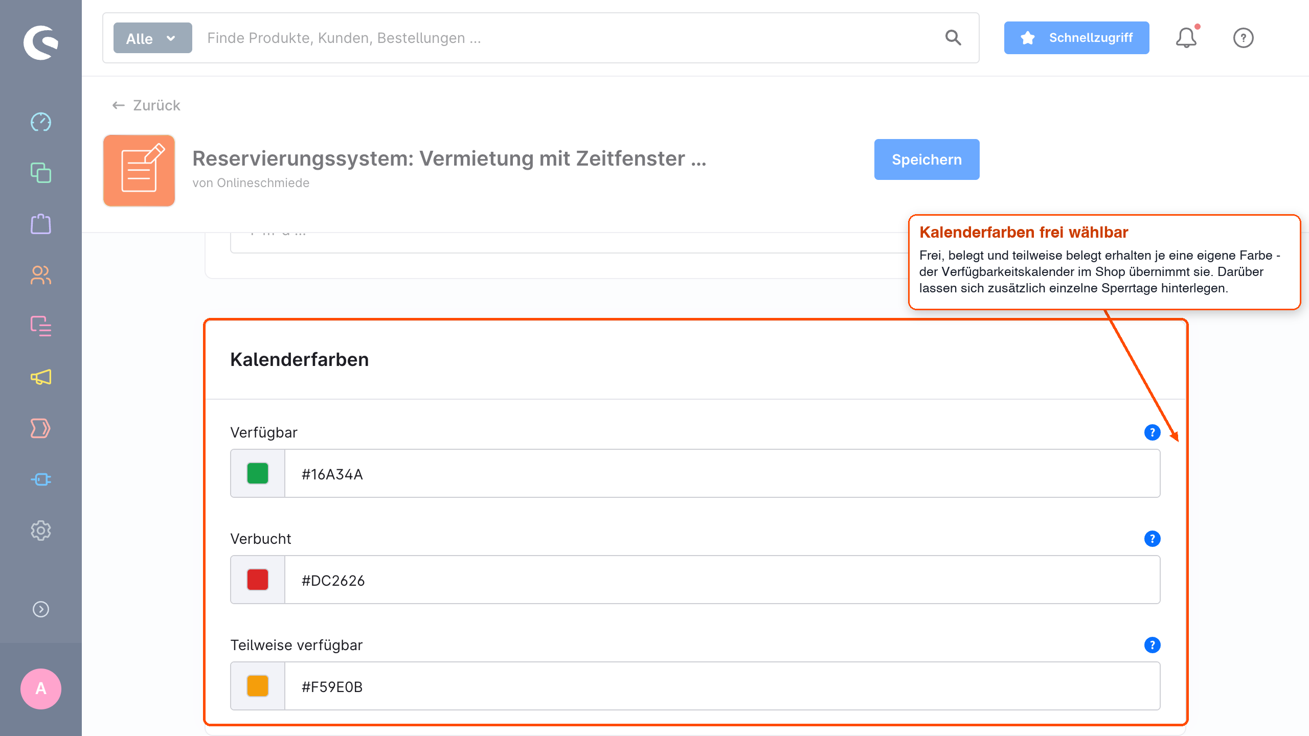Expand the Alle search filter dropdown
This screenshot has width=1309, height=736.
(152, 38)
